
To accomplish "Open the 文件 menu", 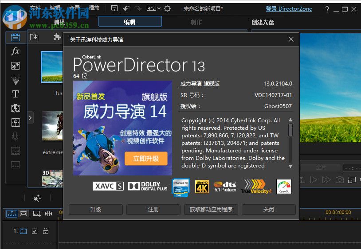I will [x=35, y=8].
